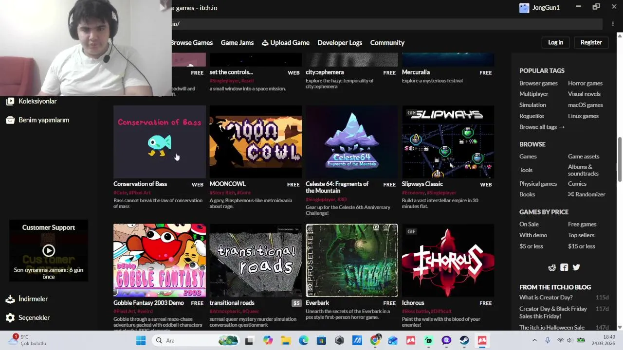Open the Everbark game thumbnail
The width and height of the screenshot is (623, 350).
(352, 261)
